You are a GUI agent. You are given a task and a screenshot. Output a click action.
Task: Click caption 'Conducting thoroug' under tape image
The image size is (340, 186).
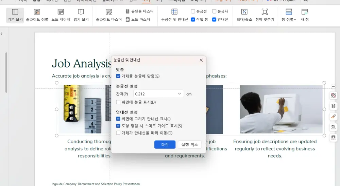(x=89, y=142)
